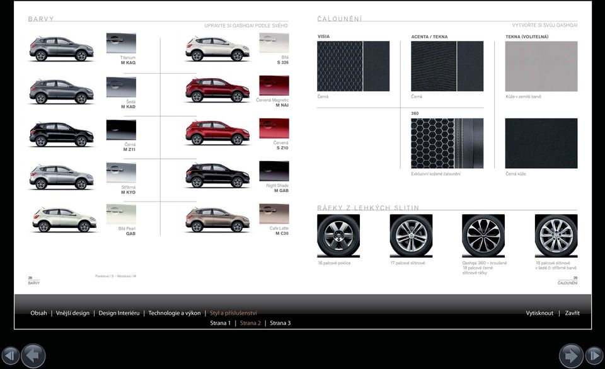Select the Strana 2 page link

click(250, 323)
